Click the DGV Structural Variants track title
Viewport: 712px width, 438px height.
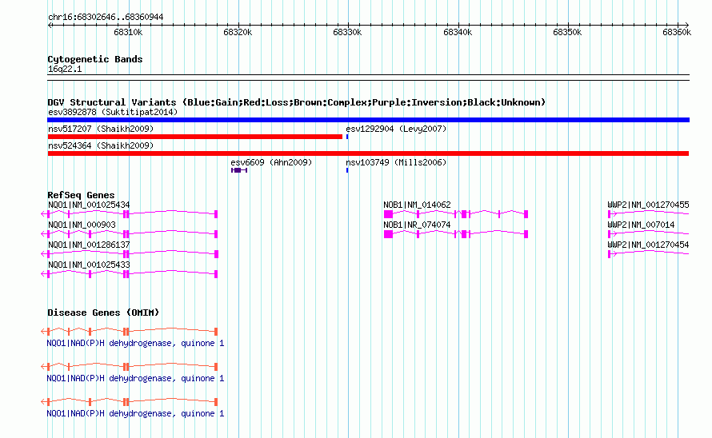click(297, 102)
